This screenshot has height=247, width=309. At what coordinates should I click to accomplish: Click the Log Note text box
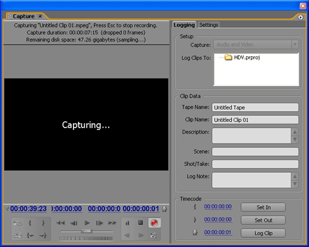(x=252, y=180)
